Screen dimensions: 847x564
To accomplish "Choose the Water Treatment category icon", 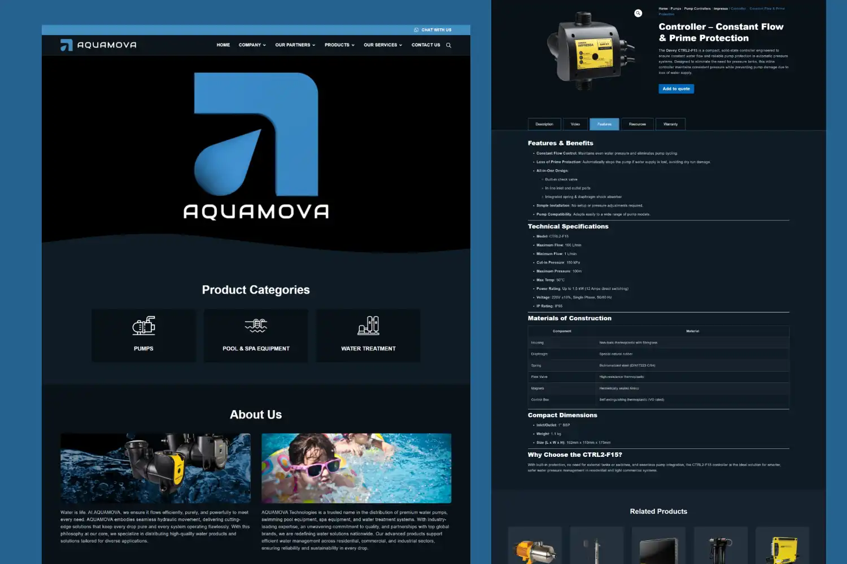I will (368, 325).
